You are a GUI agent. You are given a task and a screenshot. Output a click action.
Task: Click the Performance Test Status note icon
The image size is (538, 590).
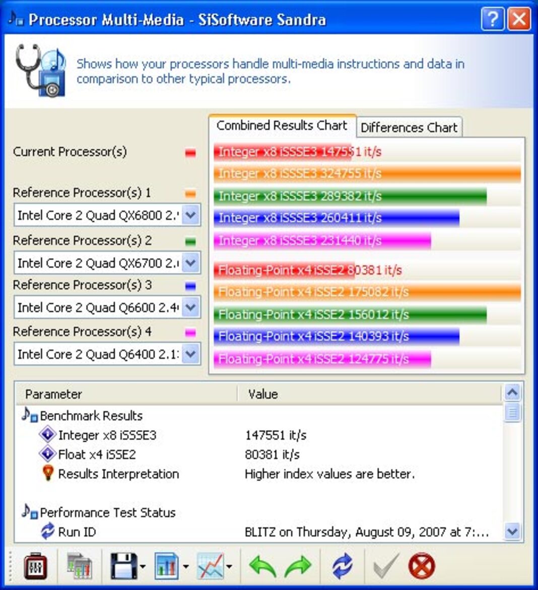click(30, 512)
